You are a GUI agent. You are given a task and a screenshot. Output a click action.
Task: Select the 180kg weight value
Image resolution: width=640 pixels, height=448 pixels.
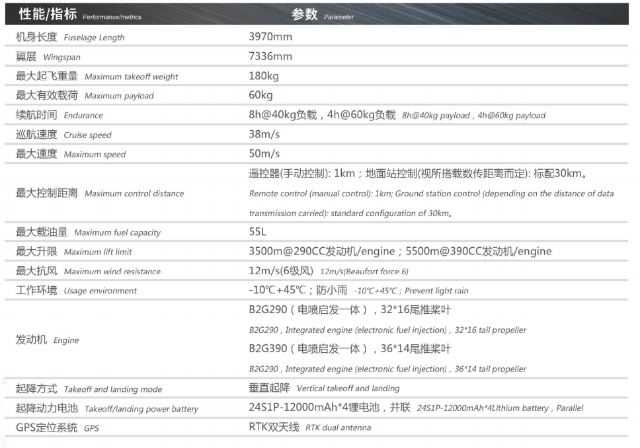point(262,75)
